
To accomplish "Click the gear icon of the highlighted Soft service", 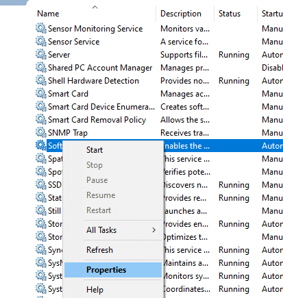I will (x=41, y=146).
